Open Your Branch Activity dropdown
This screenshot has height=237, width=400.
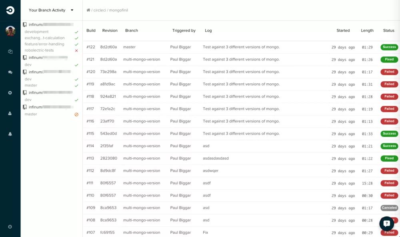tap(51, 10)
